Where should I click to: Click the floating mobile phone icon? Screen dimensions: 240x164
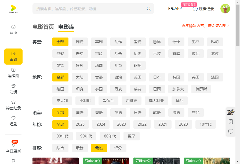[231, 122]
